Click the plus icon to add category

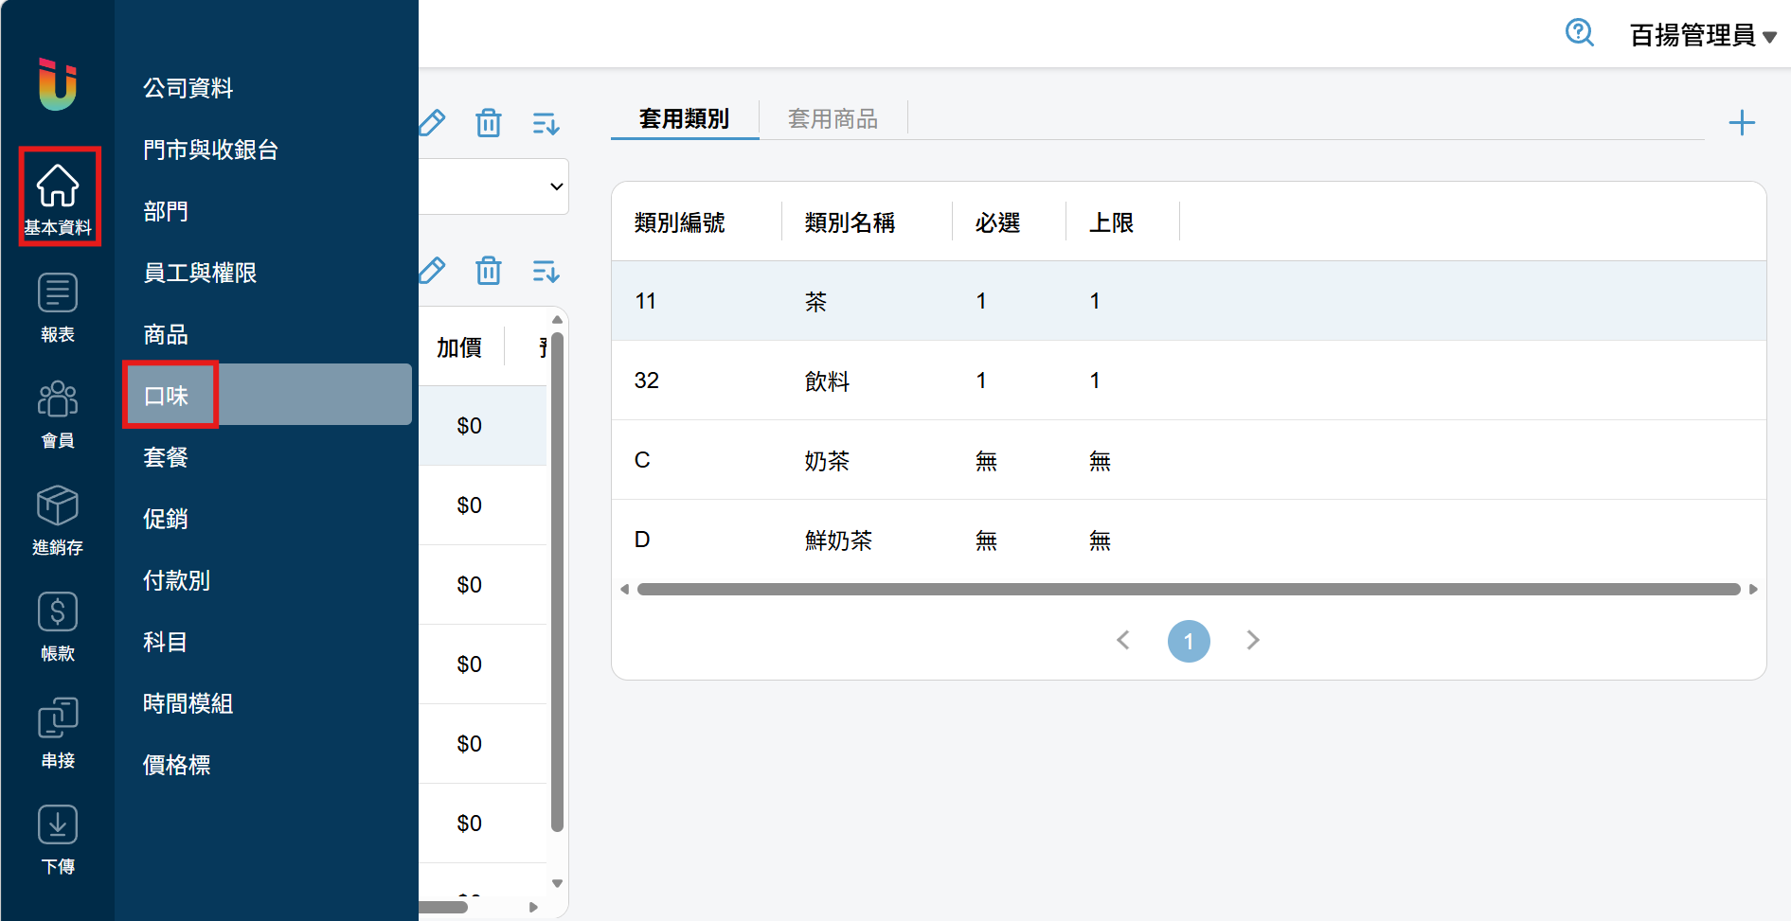pyautogui.click(x=1741, y=123)
